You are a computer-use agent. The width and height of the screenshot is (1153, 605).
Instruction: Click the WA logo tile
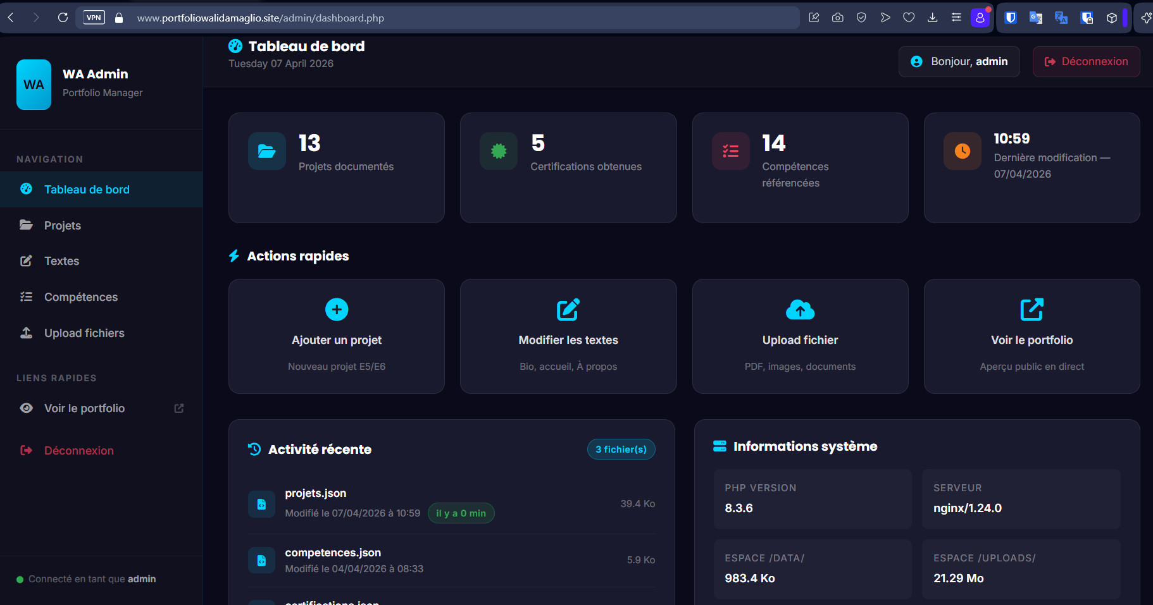(34, 85)
